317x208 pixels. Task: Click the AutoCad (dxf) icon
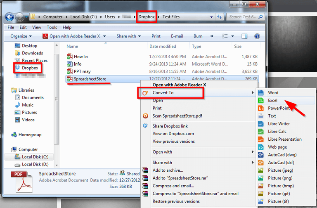261,163
